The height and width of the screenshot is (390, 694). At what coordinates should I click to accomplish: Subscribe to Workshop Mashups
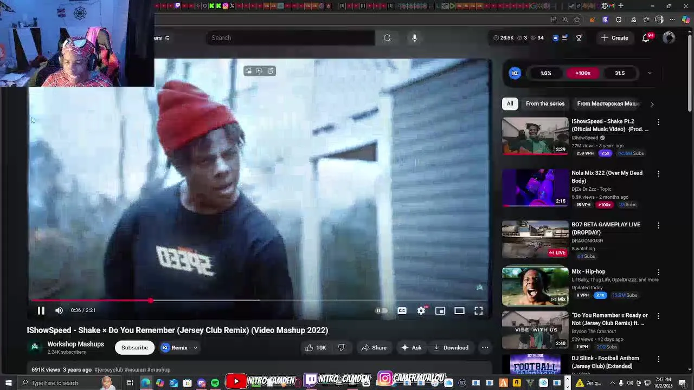click(x=134, y=348)
